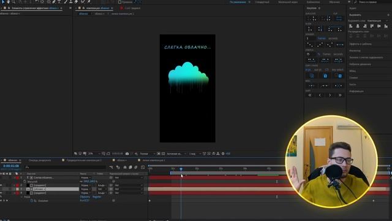Image resolution: width=392 pixels, height=221 pixels.
Task: Open Предварительная композиция 1 timeline tab
Action: pos(84,160)
